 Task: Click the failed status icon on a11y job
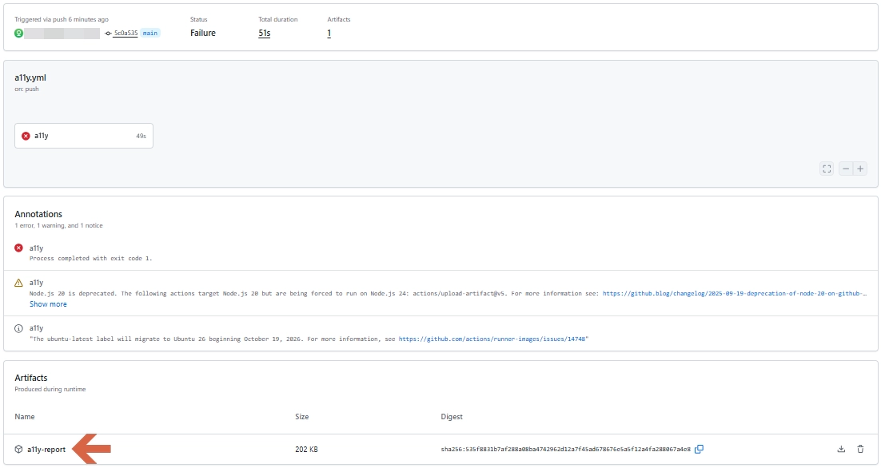coord(26,136)
